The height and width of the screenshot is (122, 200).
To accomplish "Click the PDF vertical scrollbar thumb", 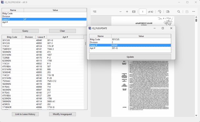I will click(196, 20).
